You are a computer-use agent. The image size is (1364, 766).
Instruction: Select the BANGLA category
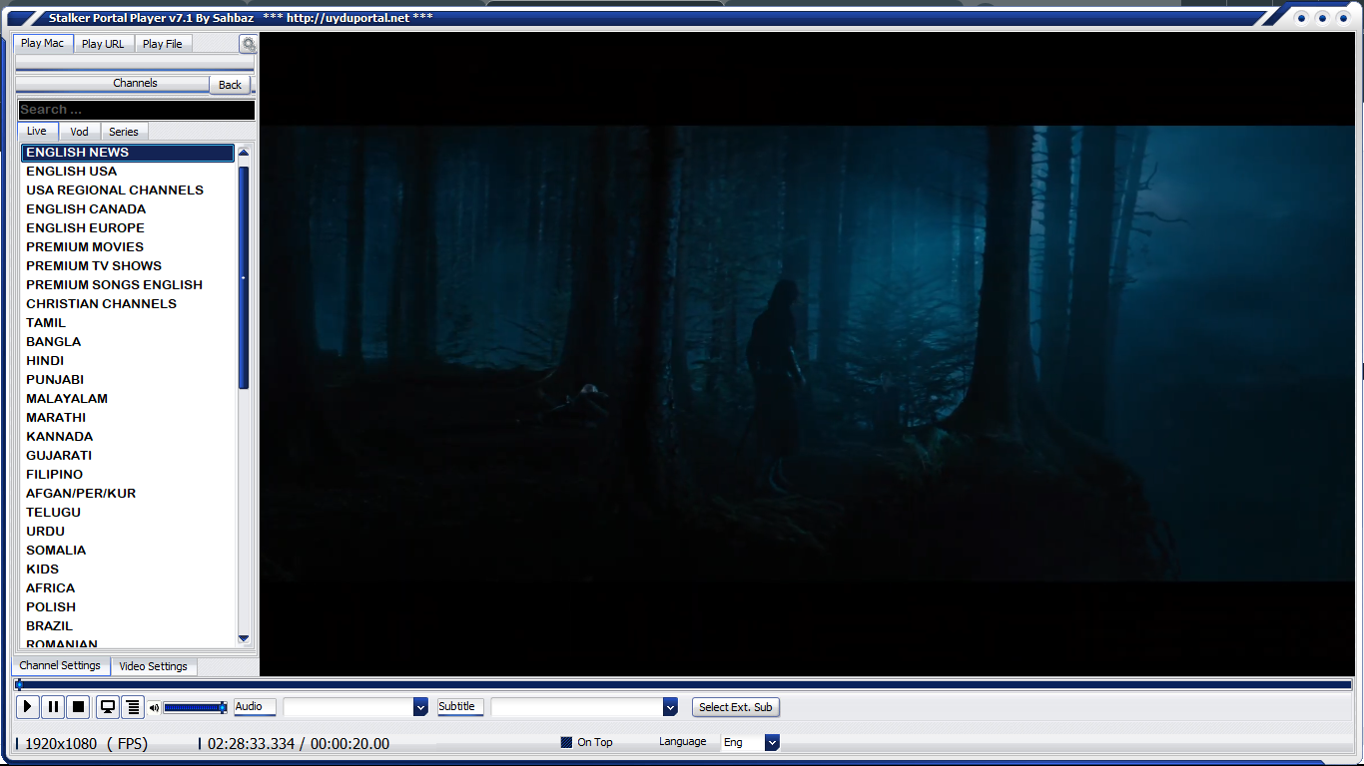point(128,342)
